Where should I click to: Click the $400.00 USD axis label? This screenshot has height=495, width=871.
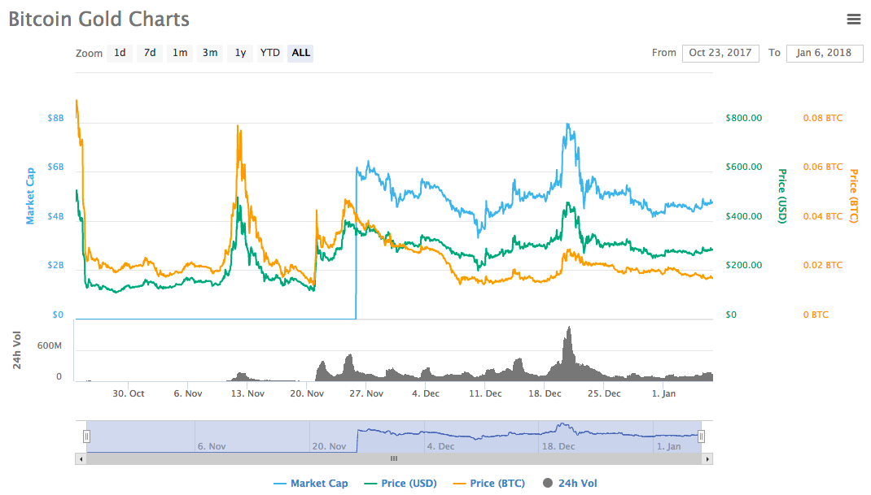(x=744, y=216)
